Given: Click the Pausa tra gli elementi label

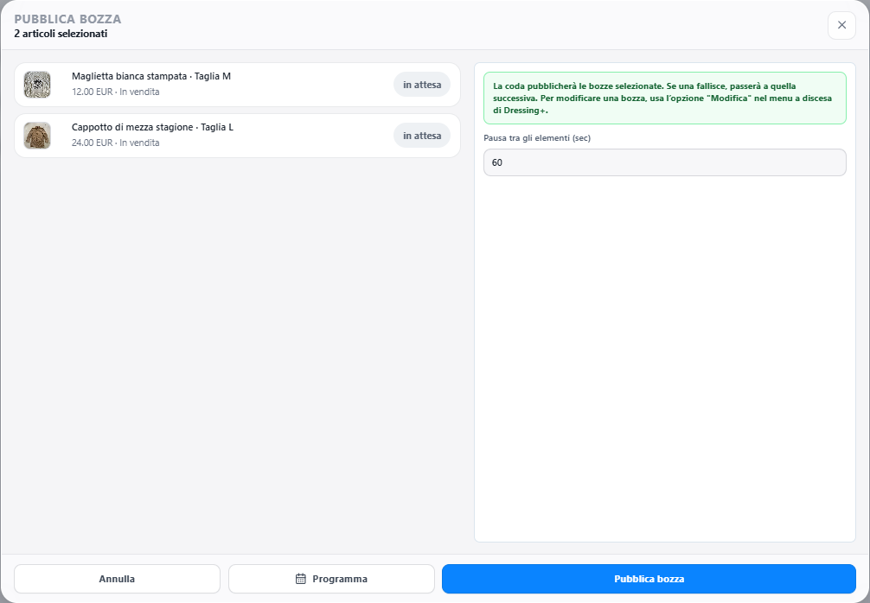Looking at the screenshot, I should pyautogui.click(x=536, y=138).
